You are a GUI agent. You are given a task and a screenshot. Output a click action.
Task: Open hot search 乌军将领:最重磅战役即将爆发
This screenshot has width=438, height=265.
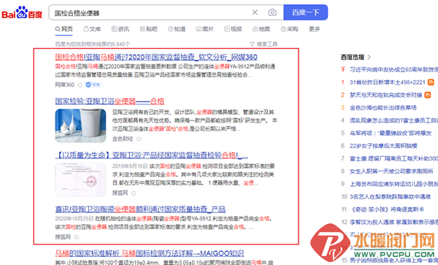[x=391, y=133]
